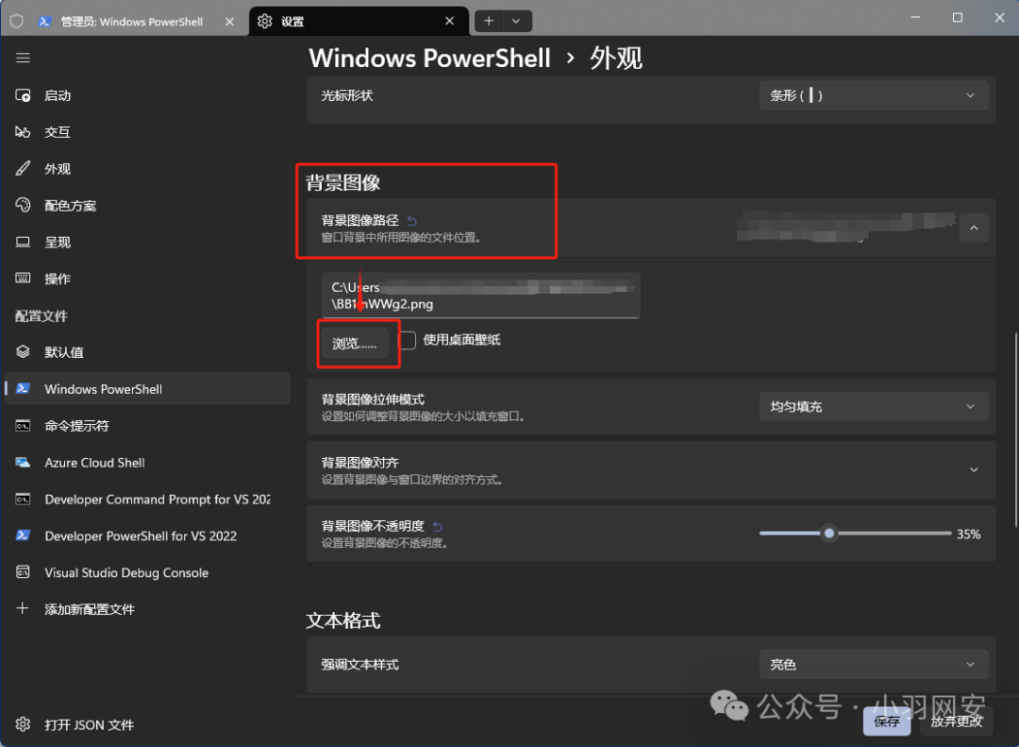Select 操作 in the sidebar
Viewport: 1019px width, 747px height.
tap(147, 279)
